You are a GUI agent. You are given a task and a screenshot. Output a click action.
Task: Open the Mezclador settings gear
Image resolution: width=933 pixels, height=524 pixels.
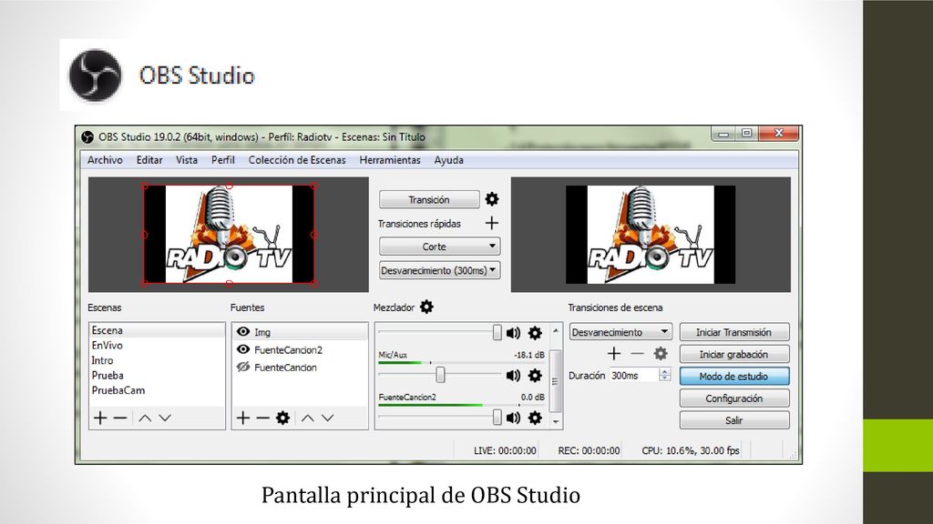click(x=426, y=307)
